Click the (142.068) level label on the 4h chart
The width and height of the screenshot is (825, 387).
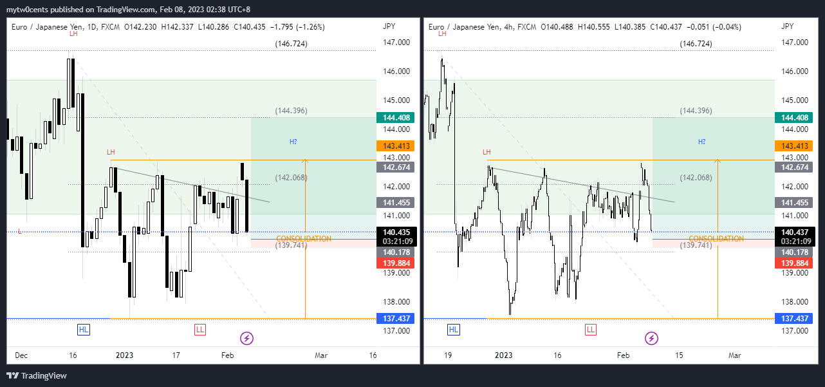696,178
